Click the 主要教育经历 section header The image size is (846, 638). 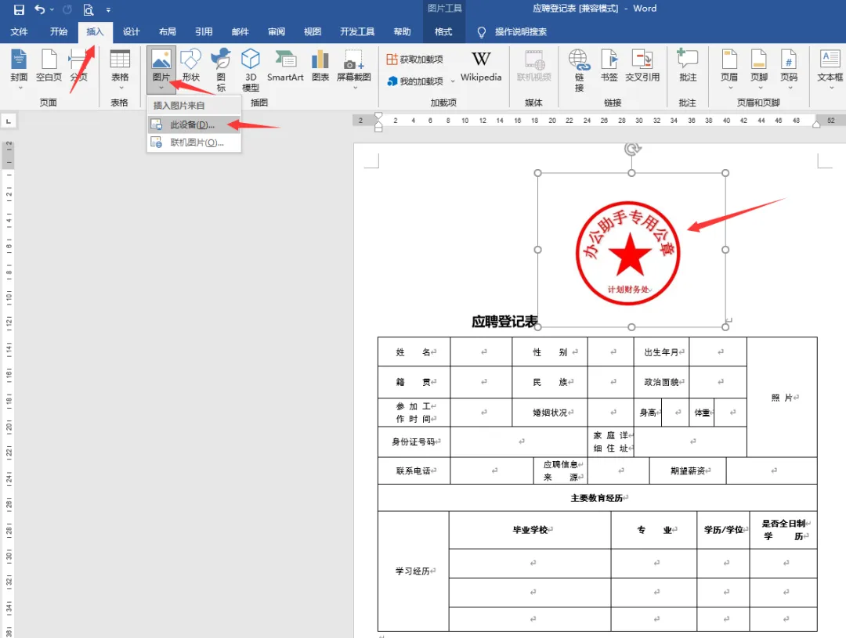tap(597, 498)
